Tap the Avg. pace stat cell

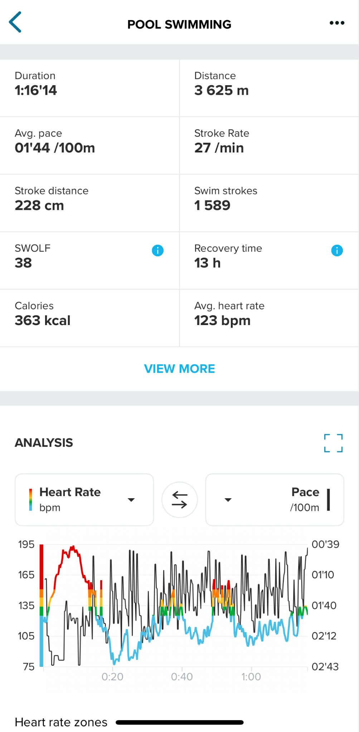pos(89,145)
